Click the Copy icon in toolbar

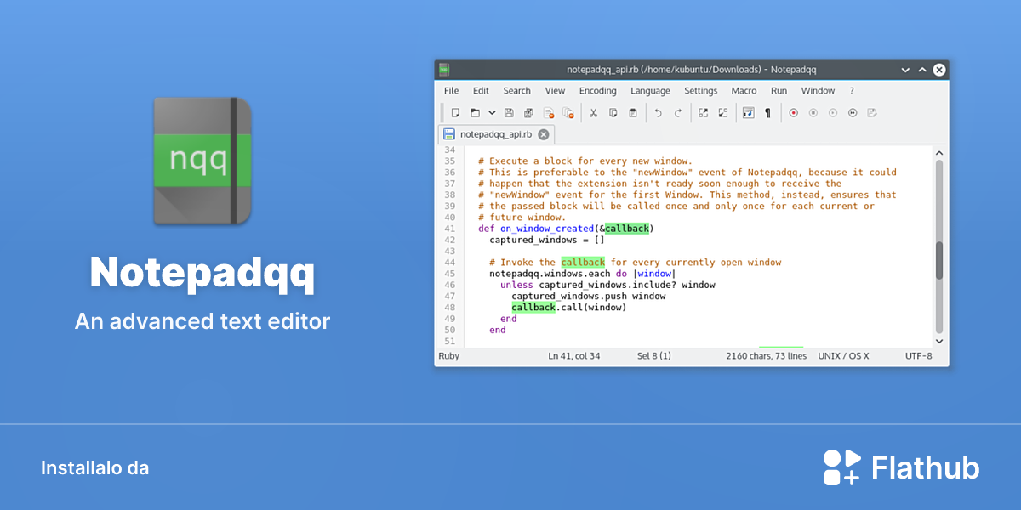(x=613, y=112)
